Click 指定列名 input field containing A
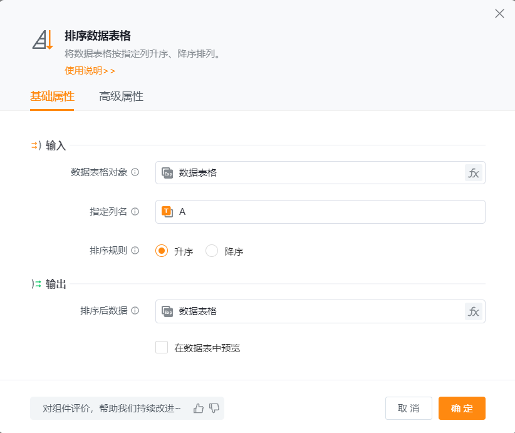515x433 pixels. (326, 212)
